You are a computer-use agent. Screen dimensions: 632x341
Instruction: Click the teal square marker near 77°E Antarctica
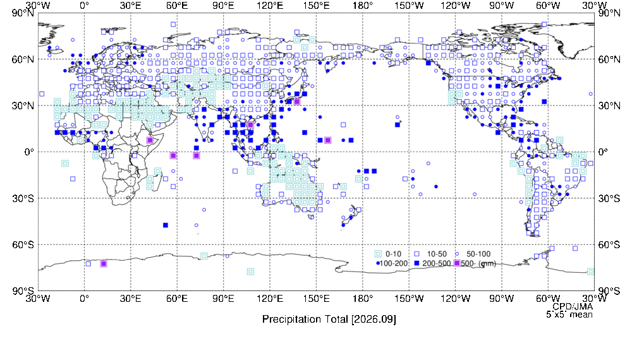(204, 256)
